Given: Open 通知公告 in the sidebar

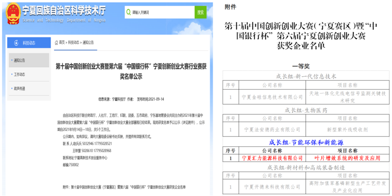Looking at the screenshot, I should coord(29,60).
